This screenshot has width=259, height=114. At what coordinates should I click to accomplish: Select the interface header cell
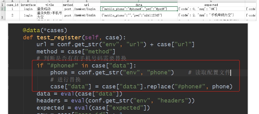click(28, 5)
